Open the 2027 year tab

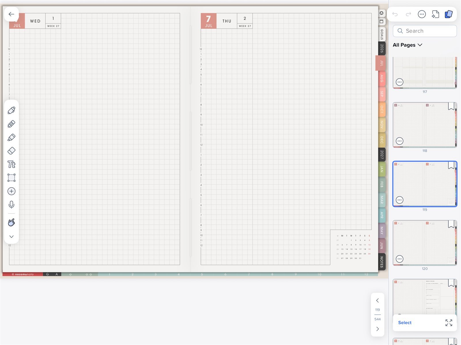point(382,155)
